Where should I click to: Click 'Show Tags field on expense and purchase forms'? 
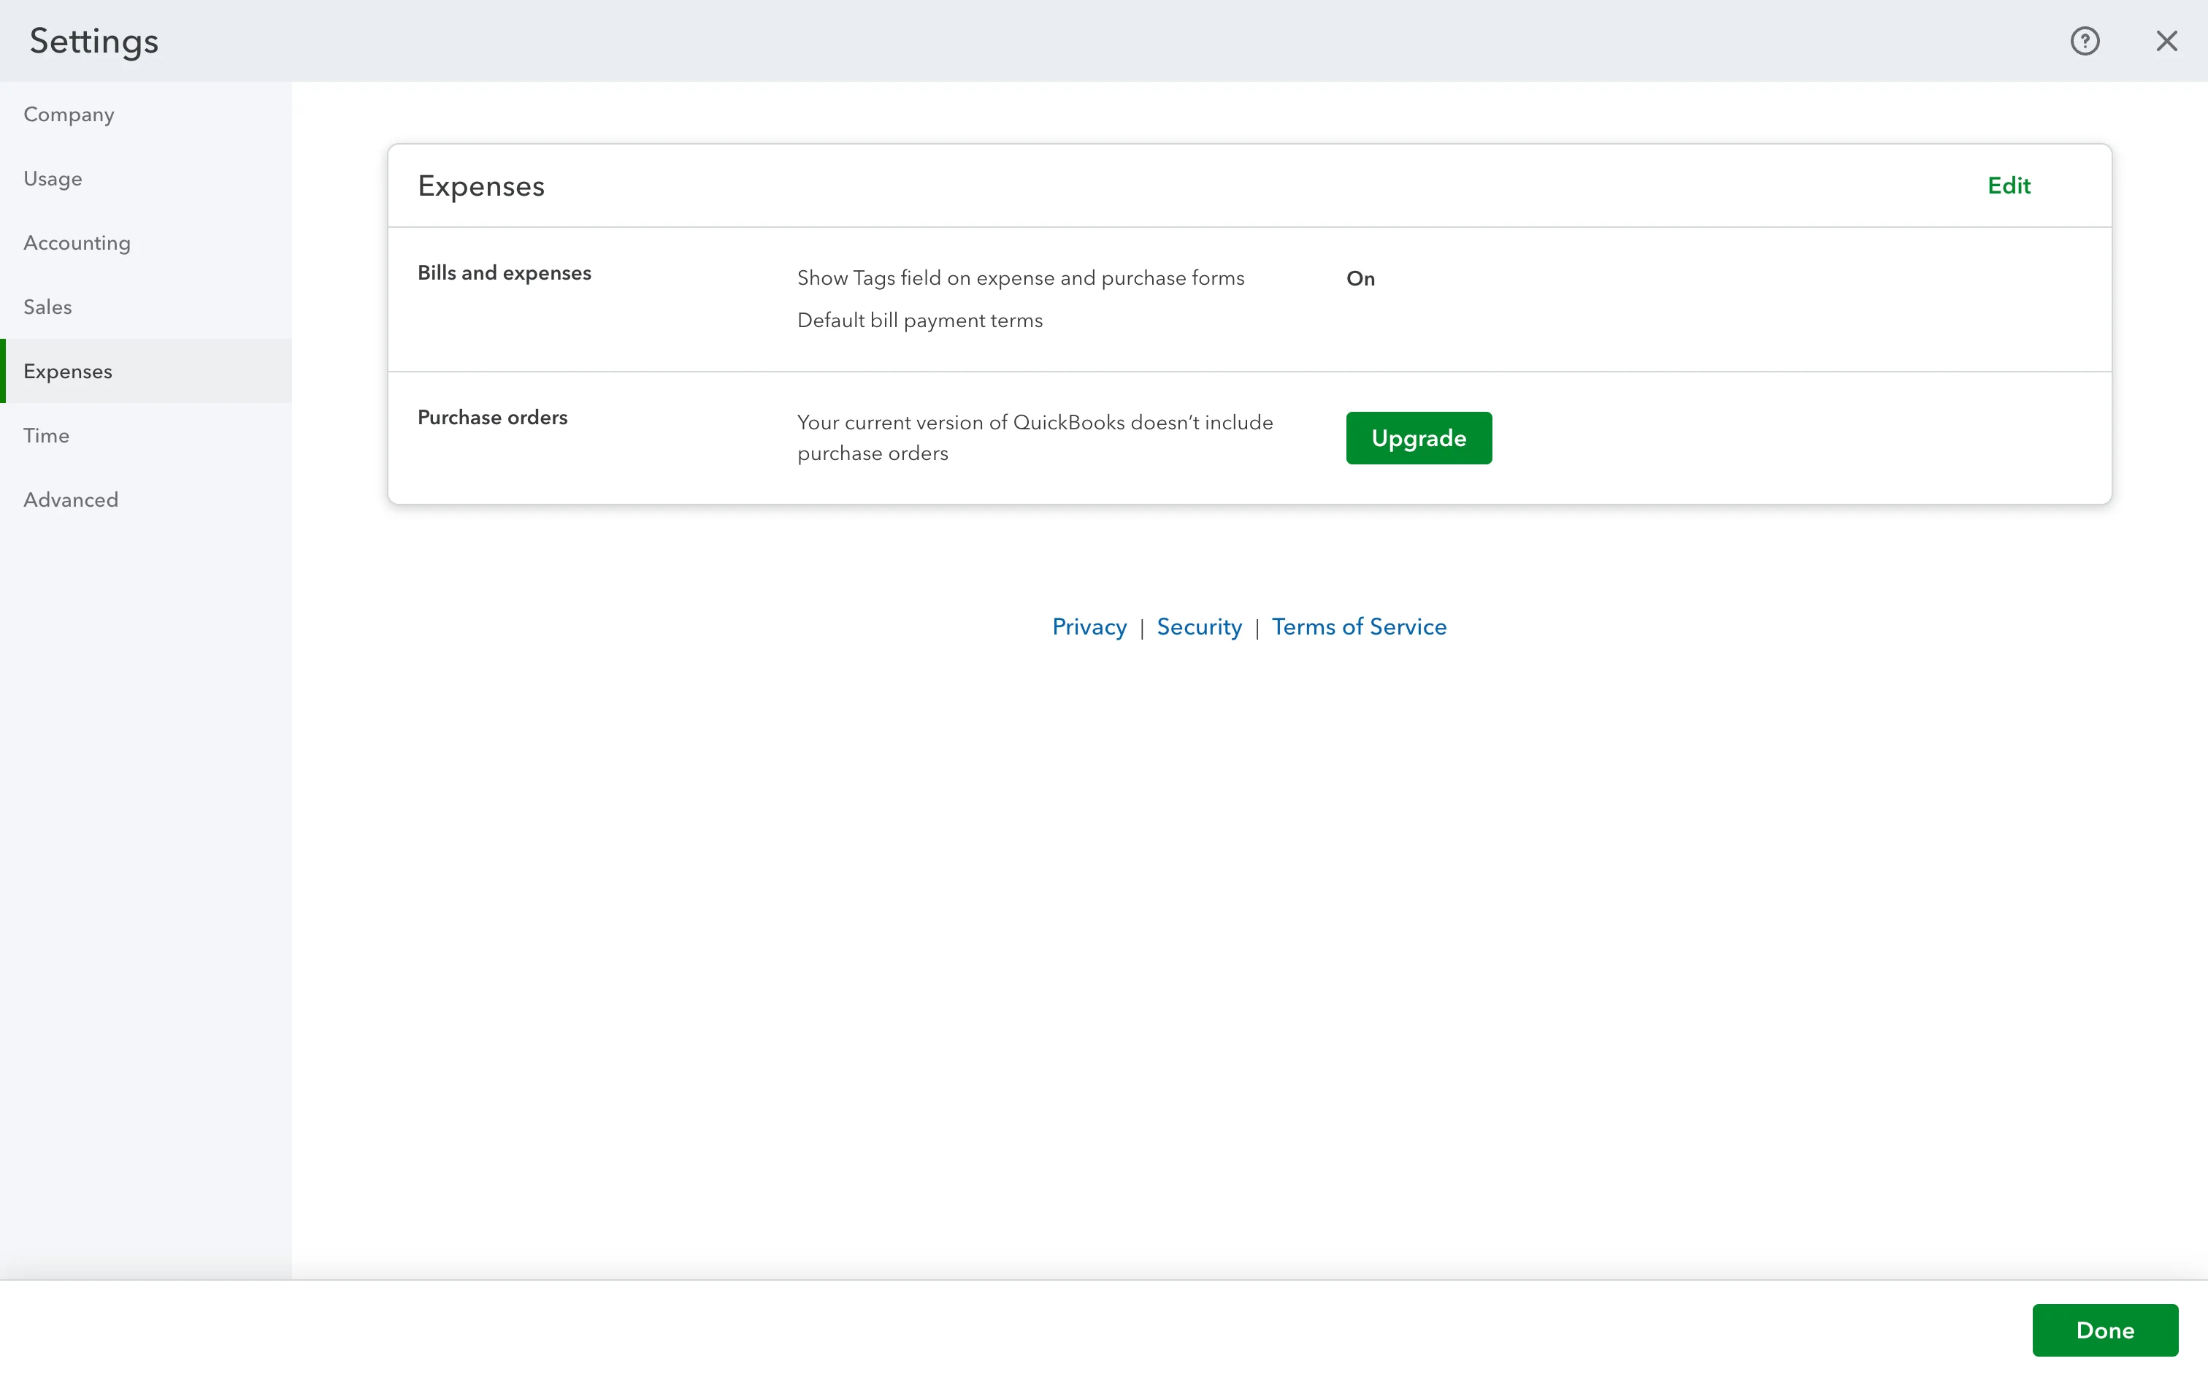[x=1020, y=278]
